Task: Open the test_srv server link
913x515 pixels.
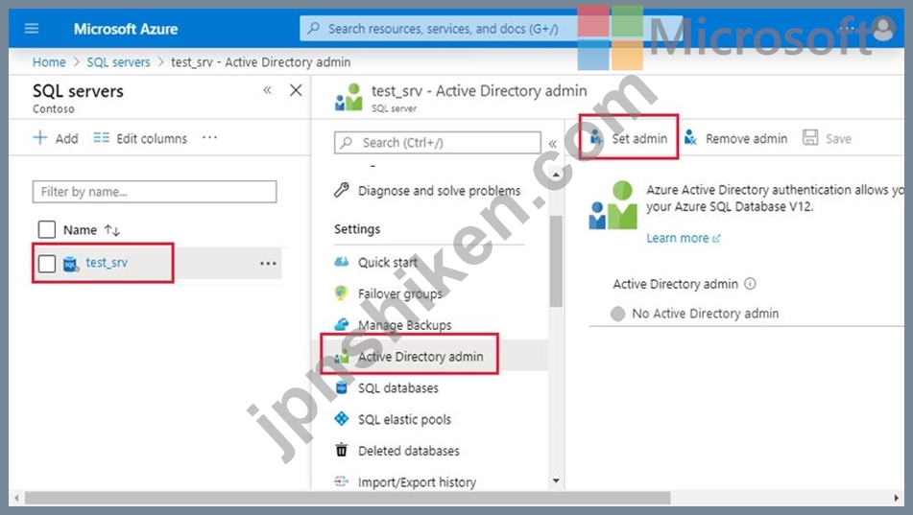Action: (x=107, y=263)
